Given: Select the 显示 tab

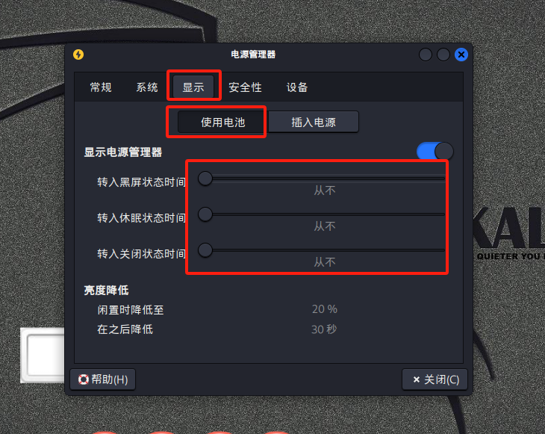Looking at the screenshot, I should [193, 87].
